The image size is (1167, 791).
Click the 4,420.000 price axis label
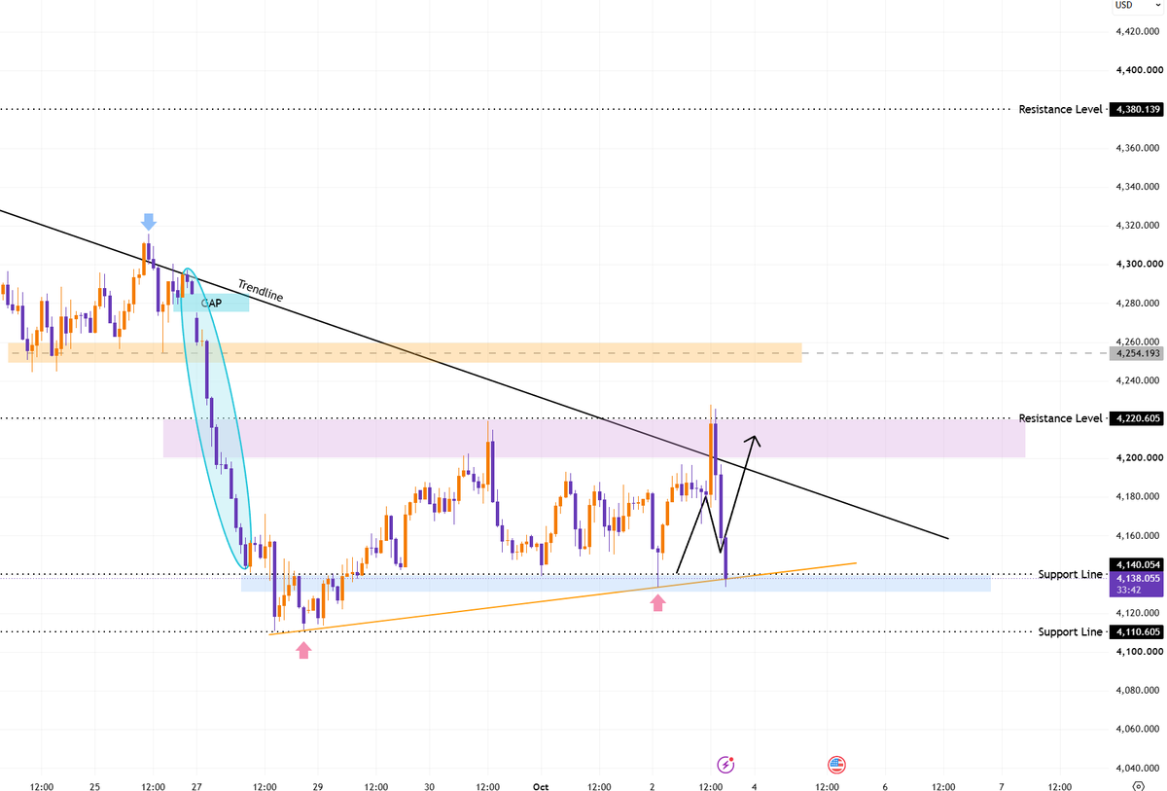coord(1138,31)
